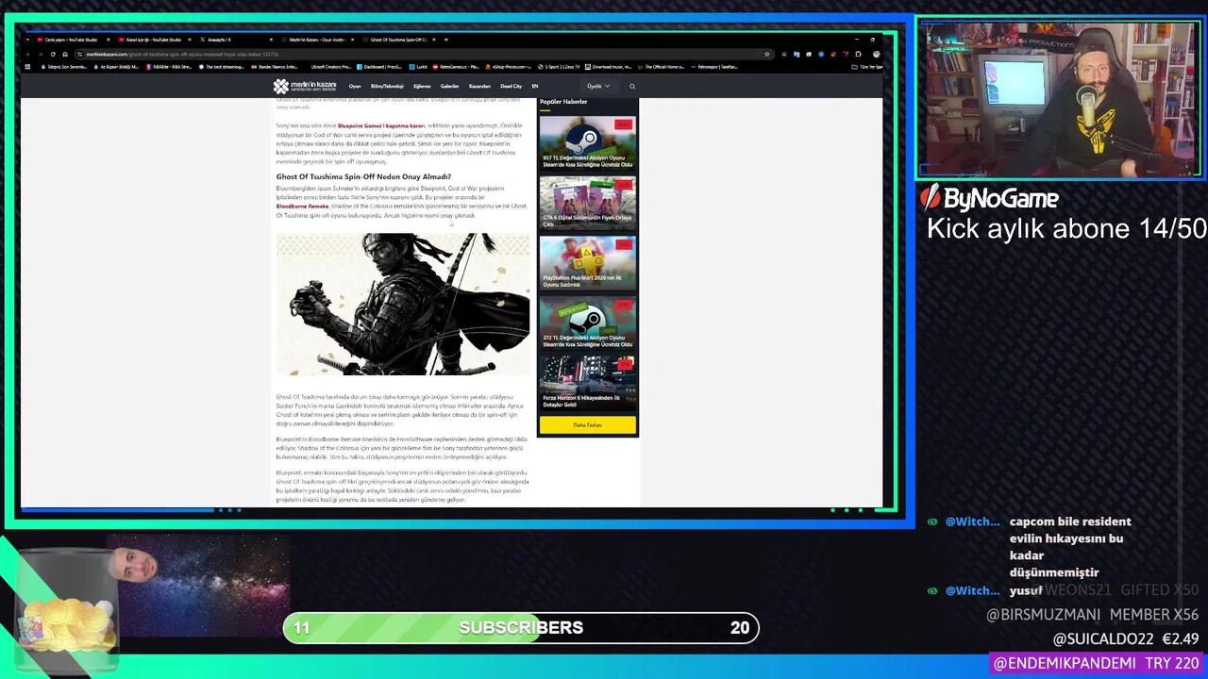
Task: Switch to the Anasayfa / X tab
Action: (x=234, y=40)
